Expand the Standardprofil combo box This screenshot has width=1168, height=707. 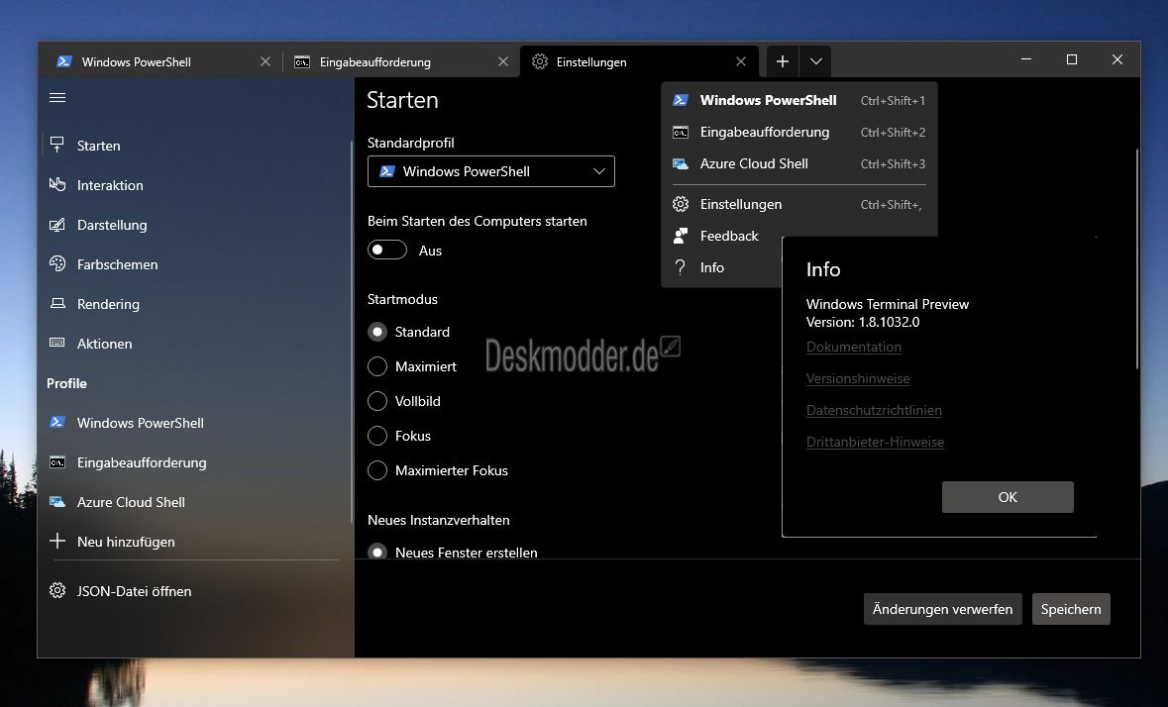coord(491,171)
